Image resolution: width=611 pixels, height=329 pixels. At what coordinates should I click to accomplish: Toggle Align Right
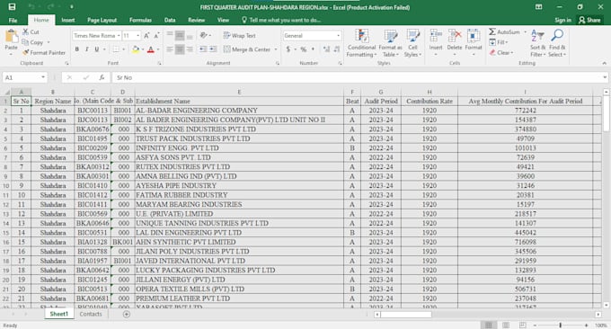click(x=190, y=49)
